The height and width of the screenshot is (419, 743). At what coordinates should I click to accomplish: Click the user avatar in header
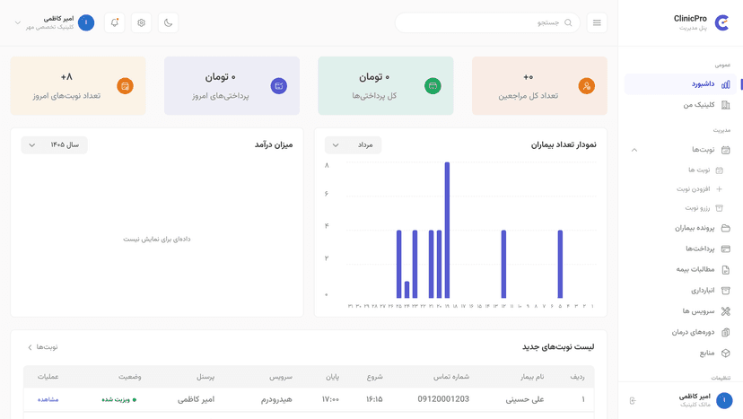[x=86, y=22]
